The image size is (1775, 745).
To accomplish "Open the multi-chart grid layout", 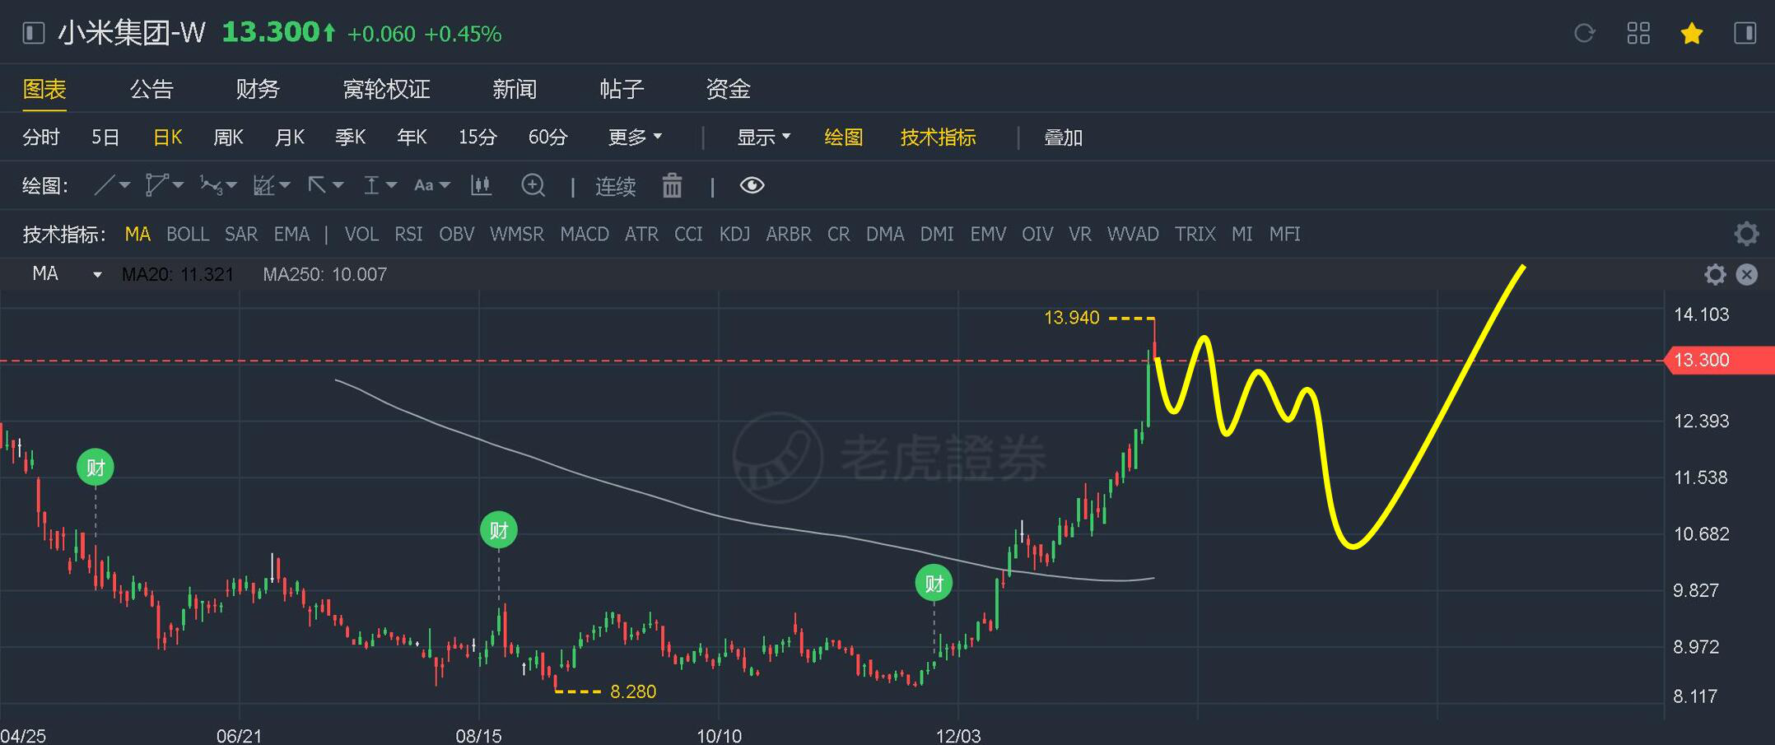I will tap(1638, 33).
